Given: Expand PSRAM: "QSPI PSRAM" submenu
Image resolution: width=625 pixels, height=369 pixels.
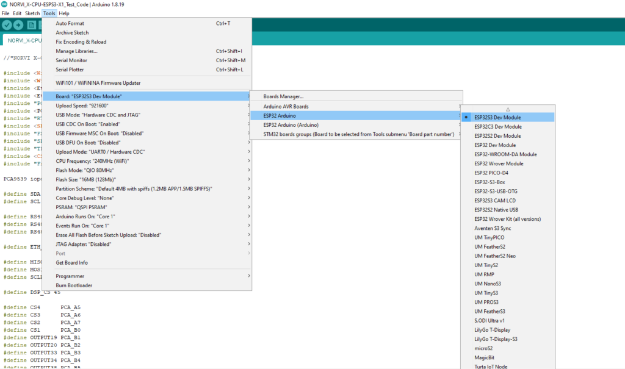Looking at the screenshot, I should tap(146, 207).
